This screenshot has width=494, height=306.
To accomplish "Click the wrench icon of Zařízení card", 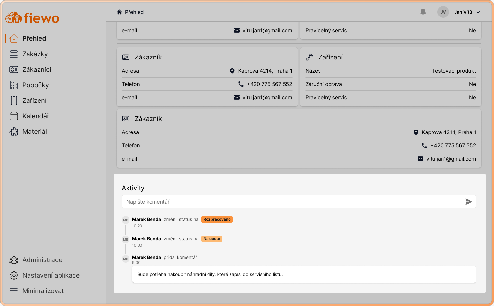I will tap(309, 57).
